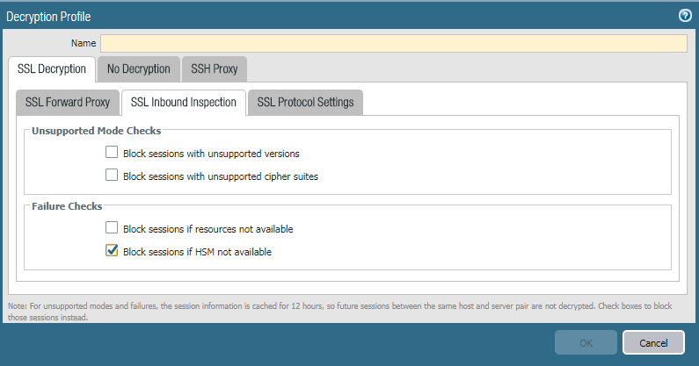Open the SSL Protocol Settings sub-tab

coord(305,103)
